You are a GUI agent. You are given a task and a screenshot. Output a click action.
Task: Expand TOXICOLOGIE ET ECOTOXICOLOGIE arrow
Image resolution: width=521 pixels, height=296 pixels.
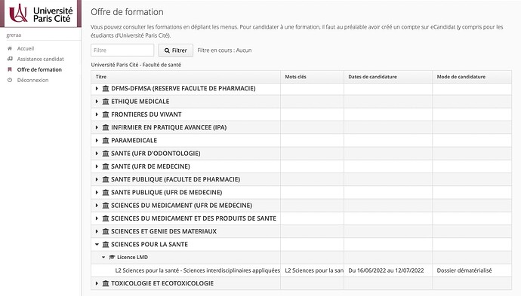pos(97,283)
